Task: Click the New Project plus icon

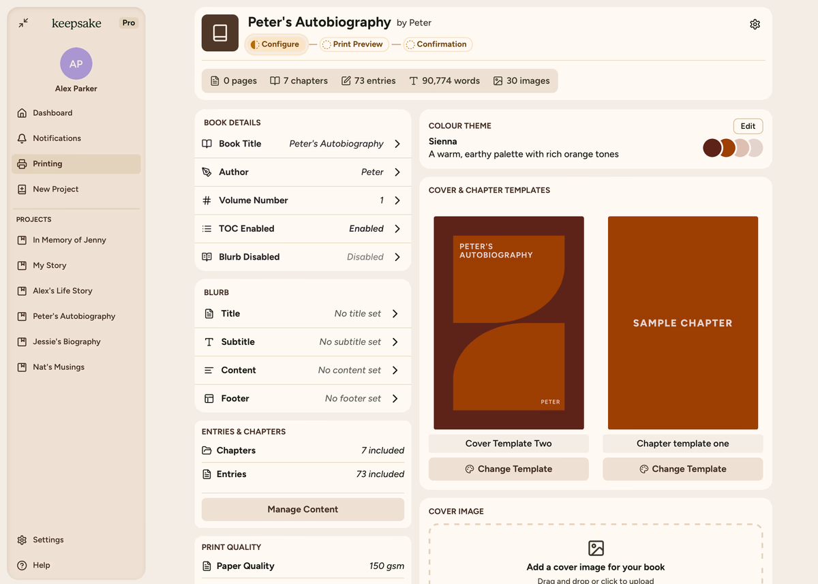Action: pos(22,189)
